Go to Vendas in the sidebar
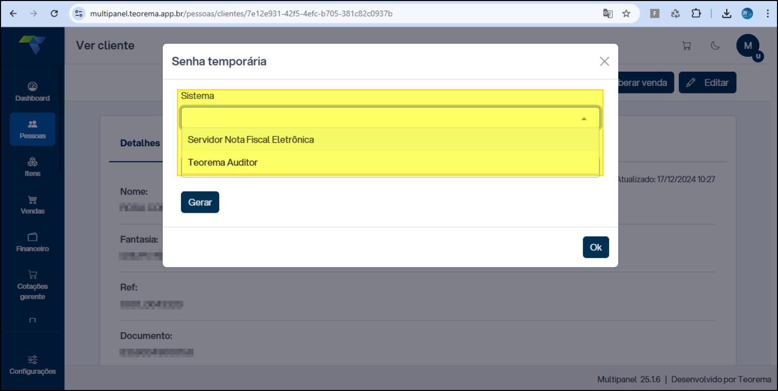This screenshot has height=391, width=778. pyautogui.click(x=33, y=205)
